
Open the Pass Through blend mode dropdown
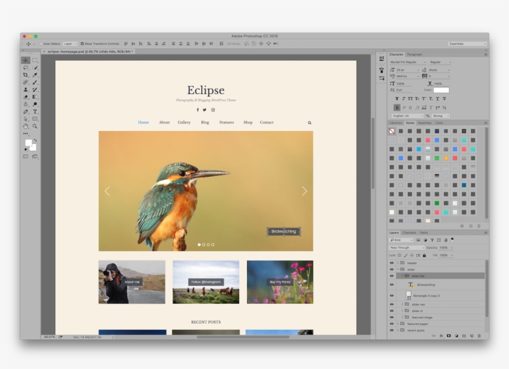coord(407,247)
